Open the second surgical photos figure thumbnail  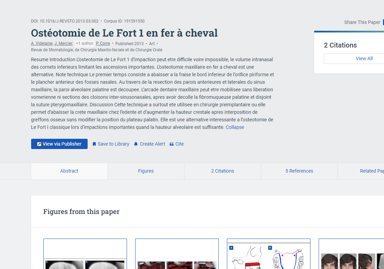click(177, 254)
